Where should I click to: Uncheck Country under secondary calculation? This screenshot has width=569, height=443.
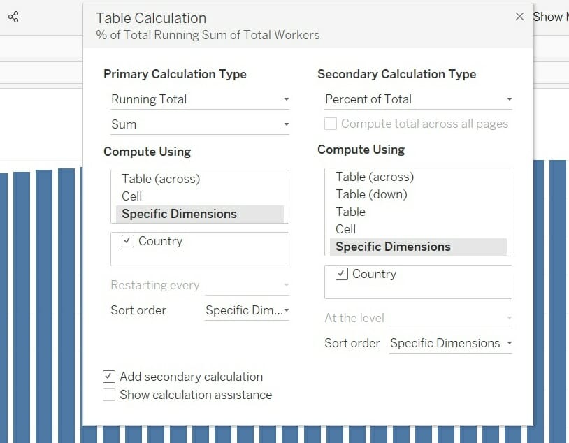pos(342,274)
